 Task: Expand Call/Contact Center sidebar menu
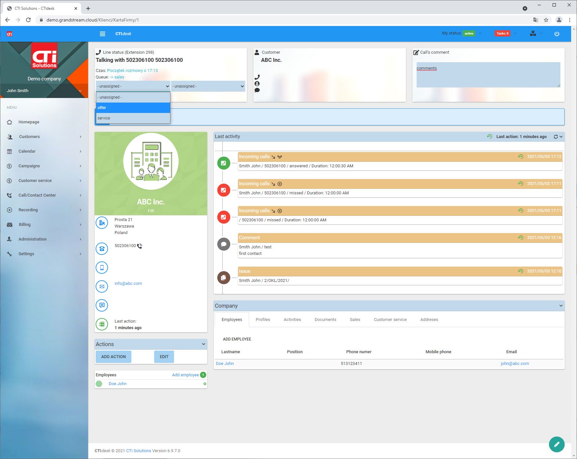pos(44,195)
